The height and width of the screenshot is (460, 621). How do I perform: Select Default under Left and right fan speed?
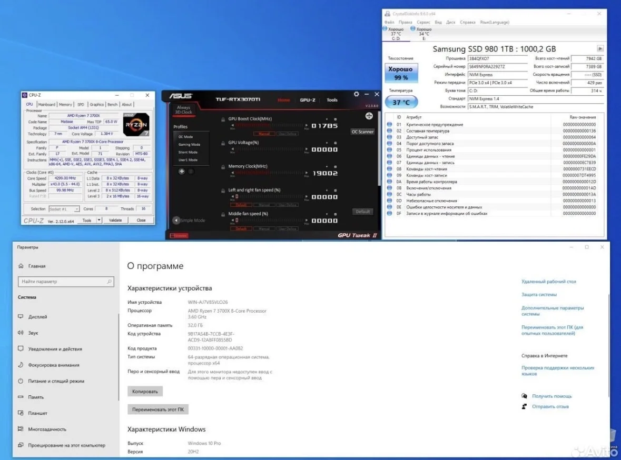[241, 205]
